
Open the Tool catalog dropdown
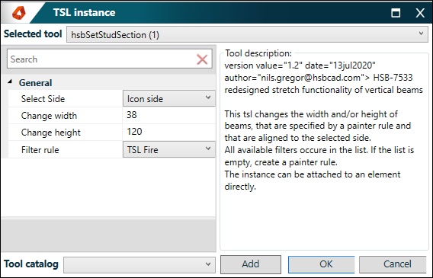click(x=140, y=265)
